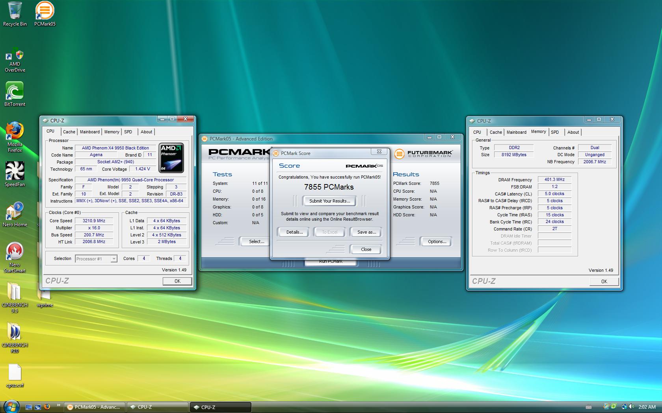Click the Multiplier value x 16.0
This screenshot has height=413, width=662.
[x=94, y=228]
